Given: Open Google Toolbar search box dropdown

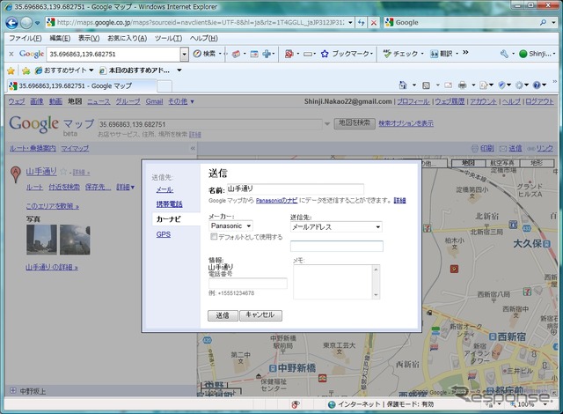Looking at the screenshot, I should pos(184,55).
